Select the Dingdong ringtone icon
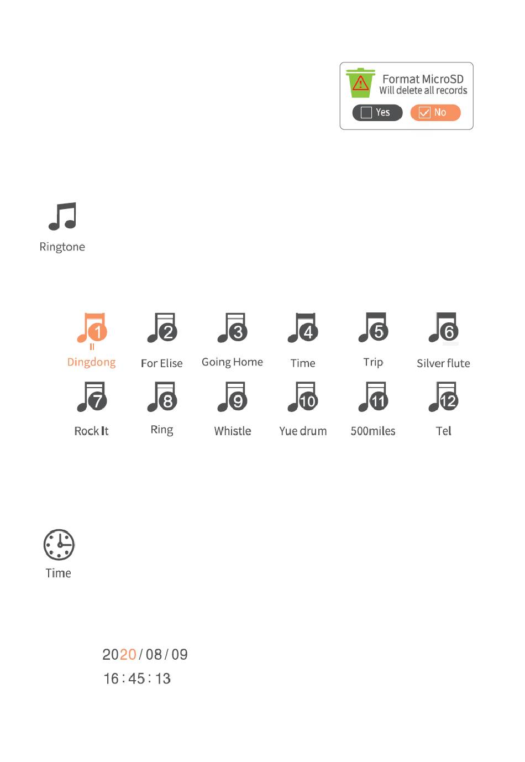Image resolution: width=525 pixels, height=762 pixels. click(x=92, y=328)
